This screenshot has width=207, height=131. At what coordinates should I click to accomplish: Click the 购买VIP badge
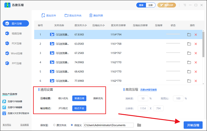tap(166, 5)
